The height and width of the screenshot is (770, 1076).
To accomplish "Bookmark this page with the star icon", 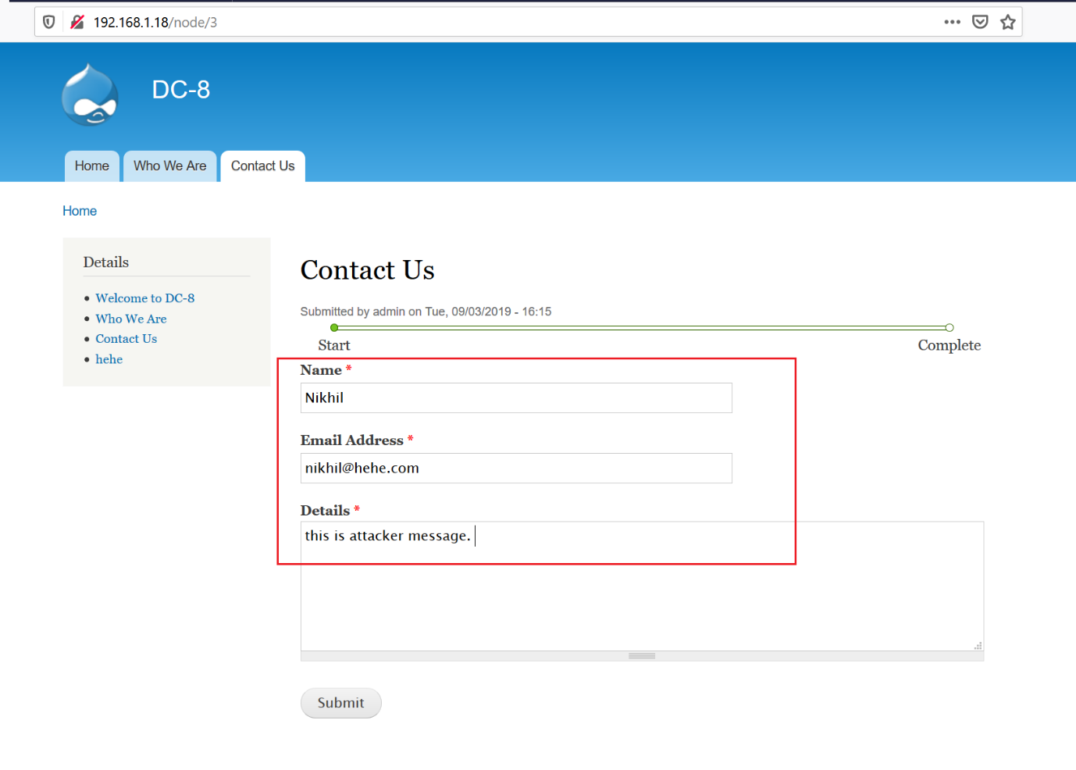I will [x=1008, y=22].
